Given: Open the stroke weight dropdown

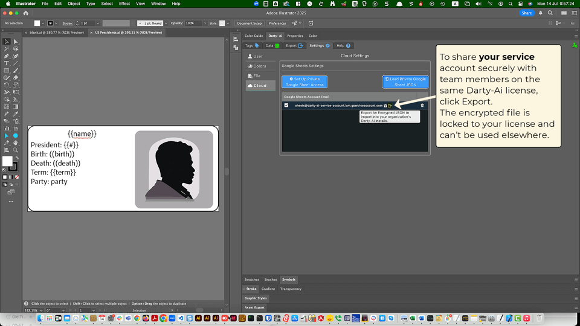Looking at the screenshot, I should [98, 24].
